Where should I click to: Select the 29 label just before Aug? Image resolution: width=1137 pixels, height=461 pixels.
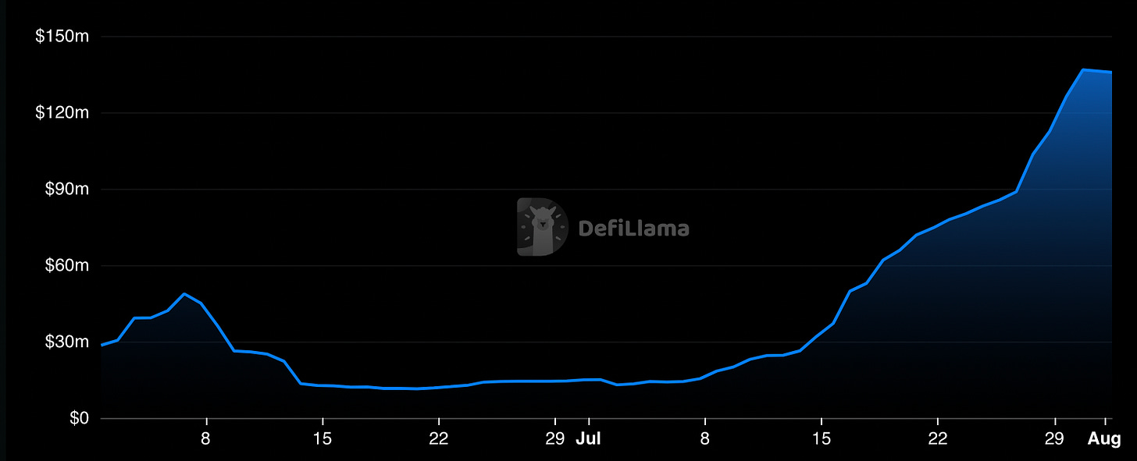[x=1054, y=438]
